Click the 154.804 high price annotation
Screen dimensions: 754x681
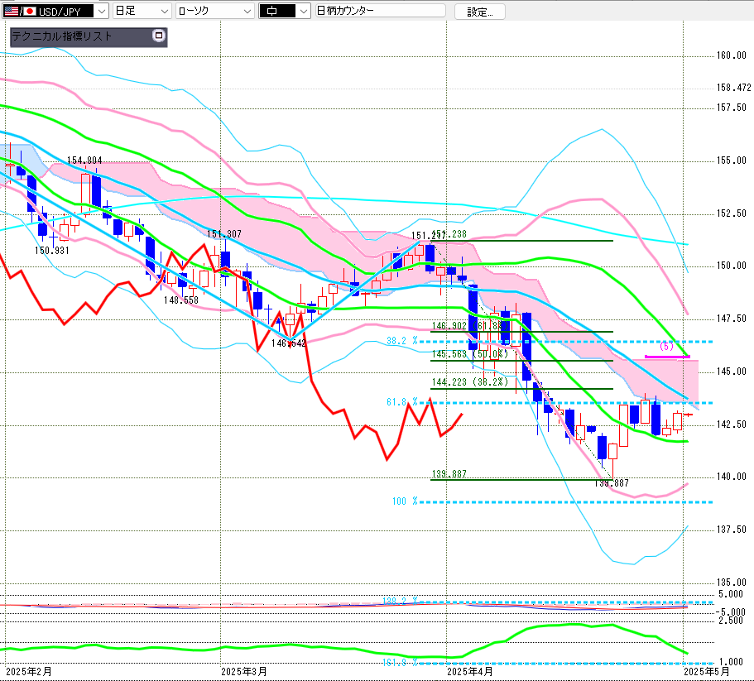[84, 160]
